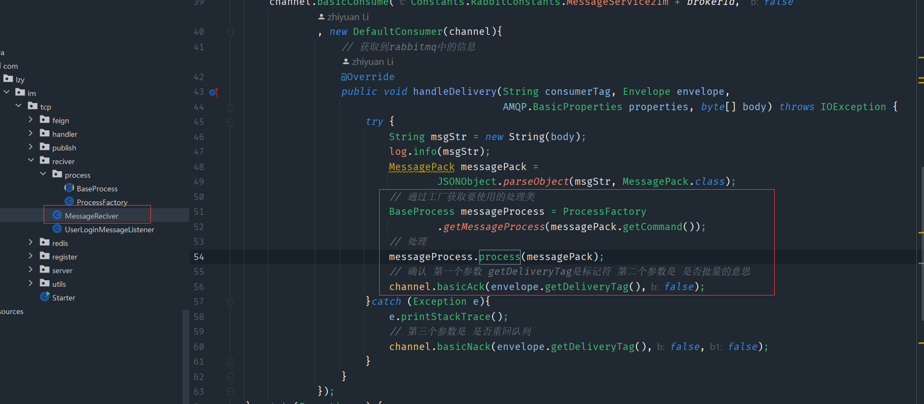Click the project panel vertical scrollbar
Image resolution: width=924 pixels, height=404 pixels.
185,357
